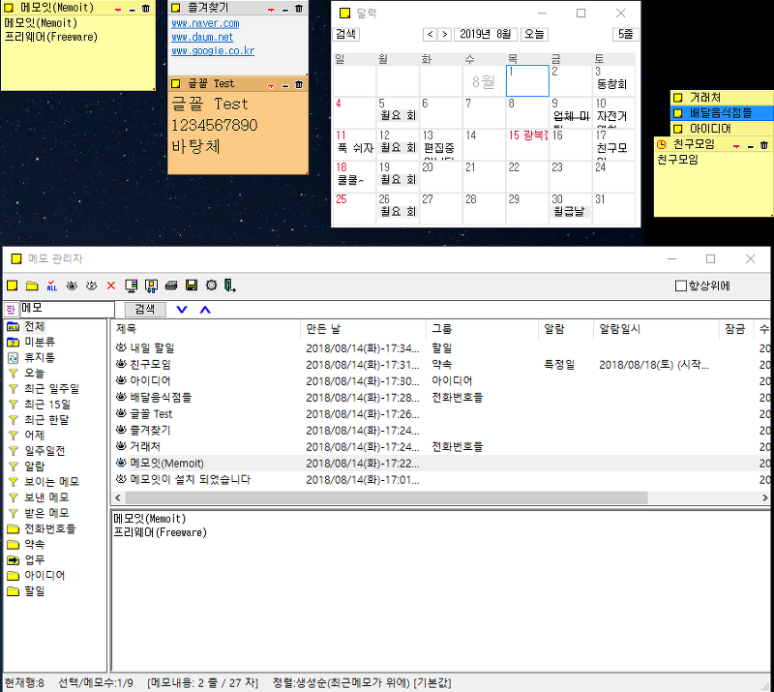This screenshot has width=774, height=692.
Task: Click the printer toolbar icon
Action: click(x=171, y=286)
